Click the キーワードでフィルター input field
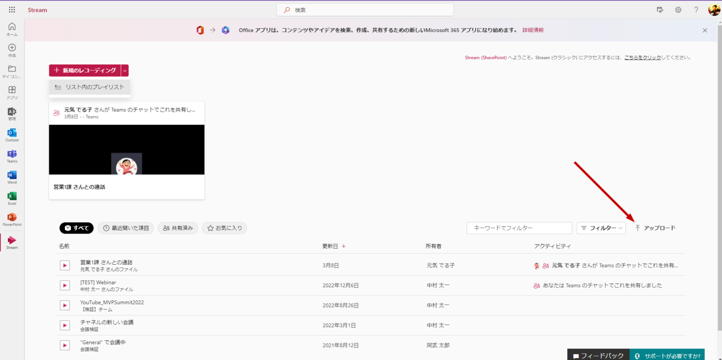The height and width of the screenshot is (360, 722). tap(519, 228)
